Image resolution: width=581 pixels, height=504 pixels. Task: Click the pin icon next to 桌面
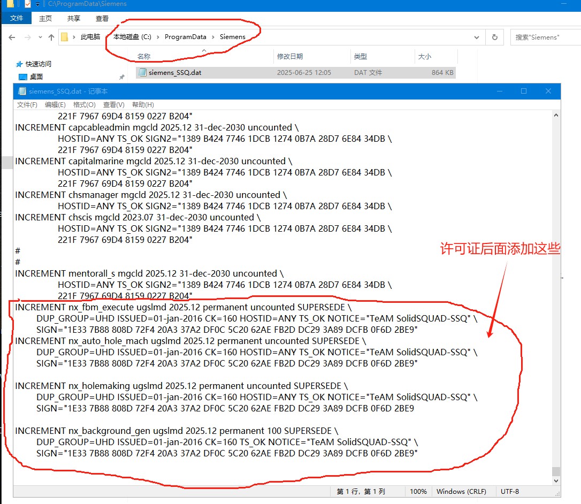[121, 77]
